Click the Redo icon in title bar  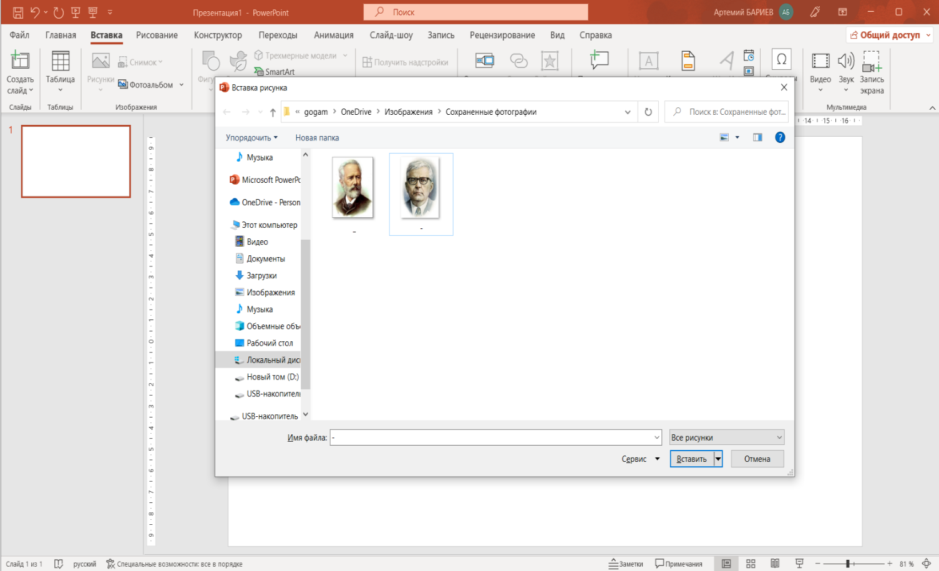59,12
